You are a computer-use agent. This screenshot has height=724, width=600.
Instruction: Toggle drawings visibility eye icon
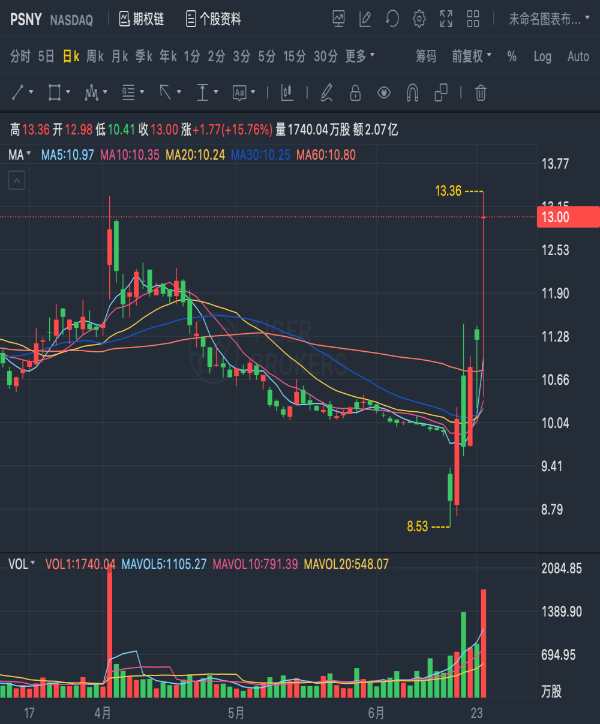[384, 92]
